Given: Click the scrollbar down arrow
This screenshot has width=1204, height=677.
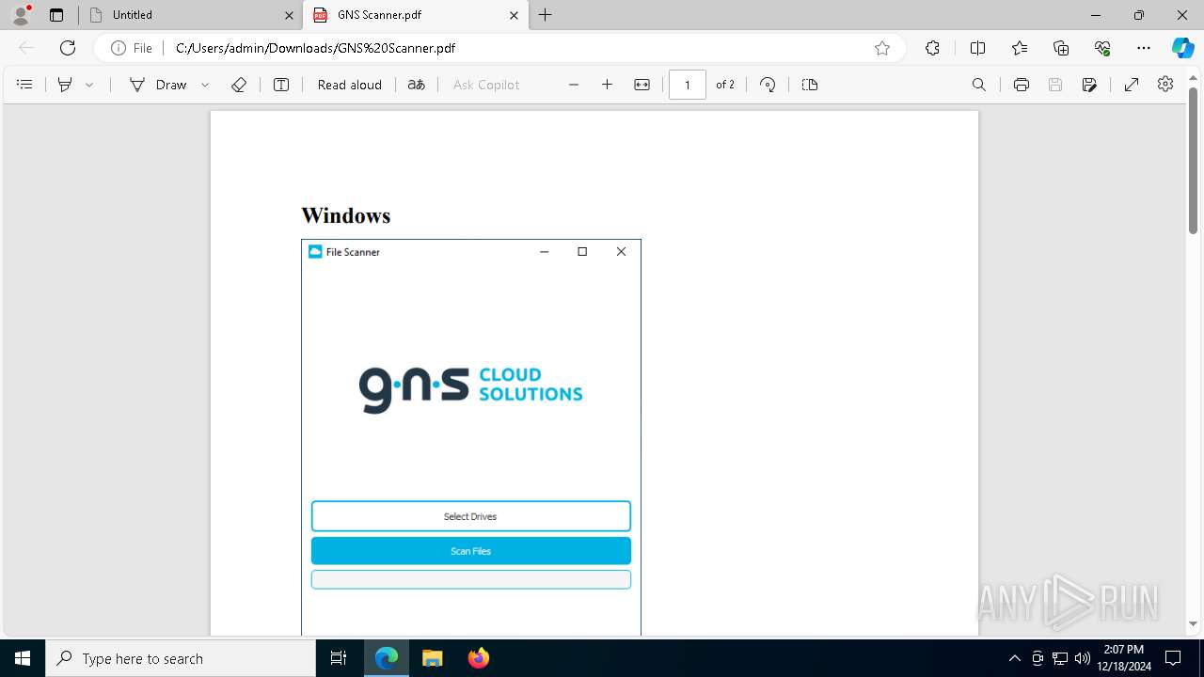Looking at the screenshot, I should pyautogui.click(x=1193, y=623).
